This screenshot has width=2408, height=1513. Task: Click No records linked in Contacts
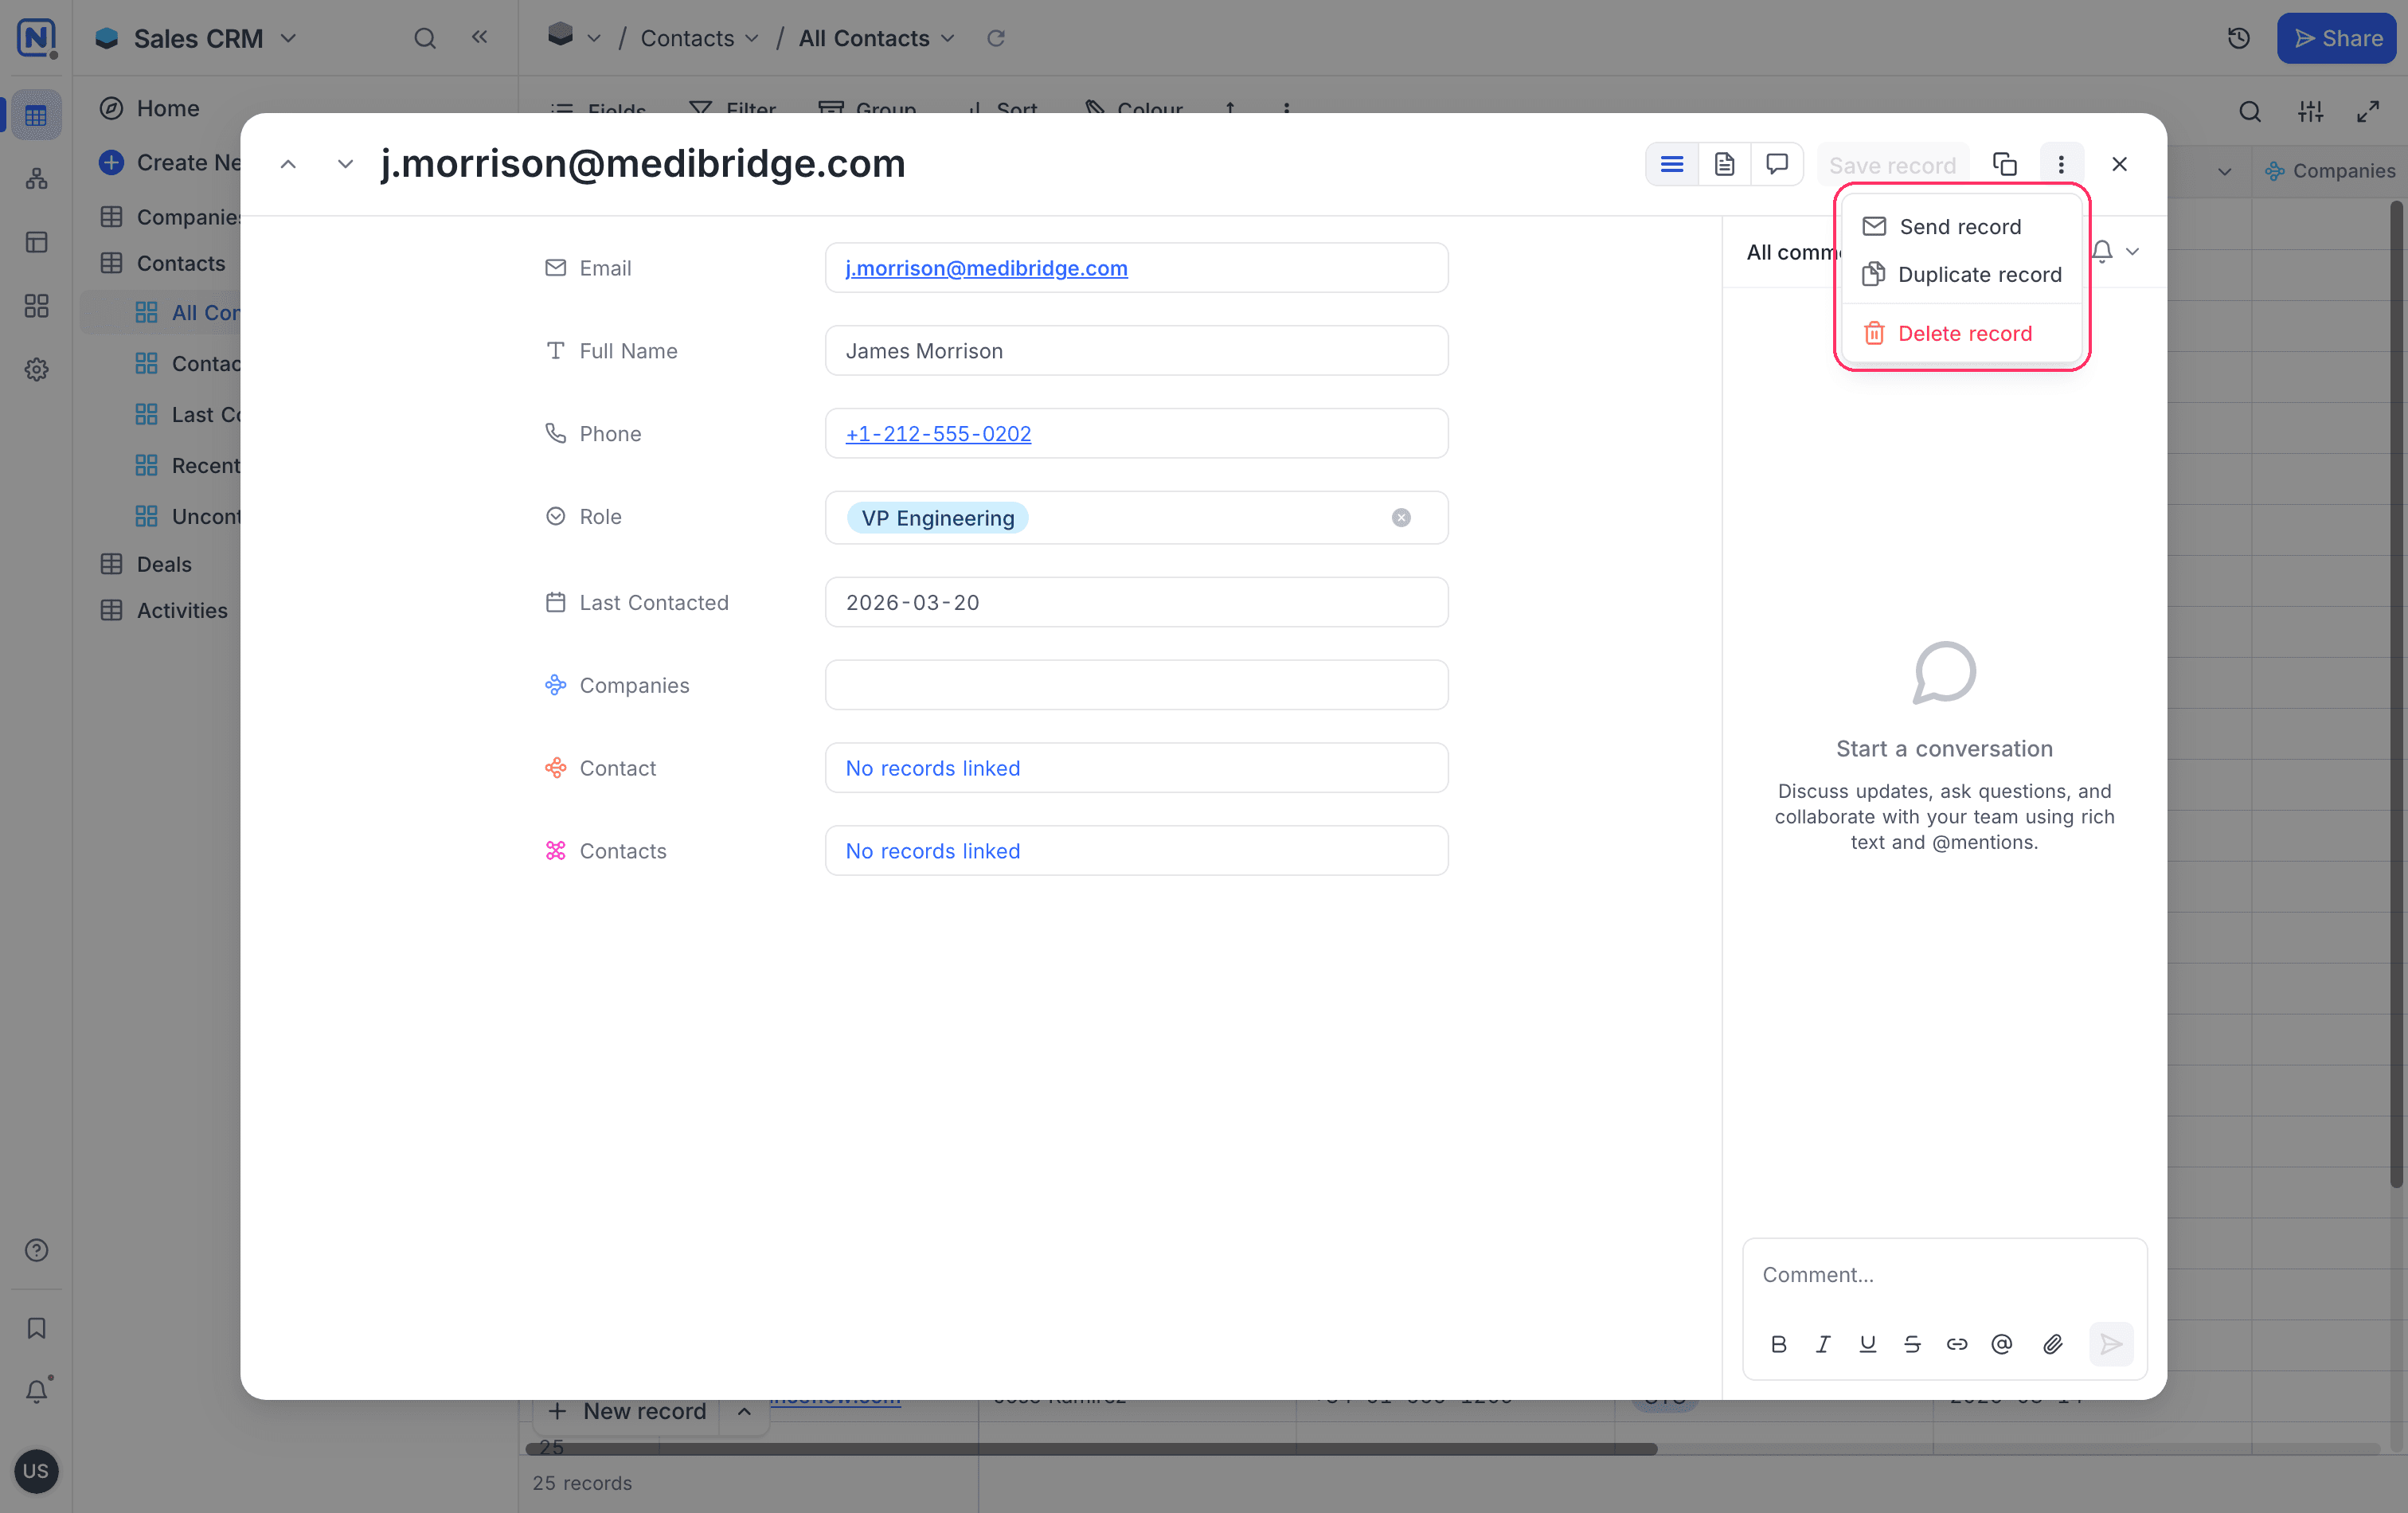point(932,851)
